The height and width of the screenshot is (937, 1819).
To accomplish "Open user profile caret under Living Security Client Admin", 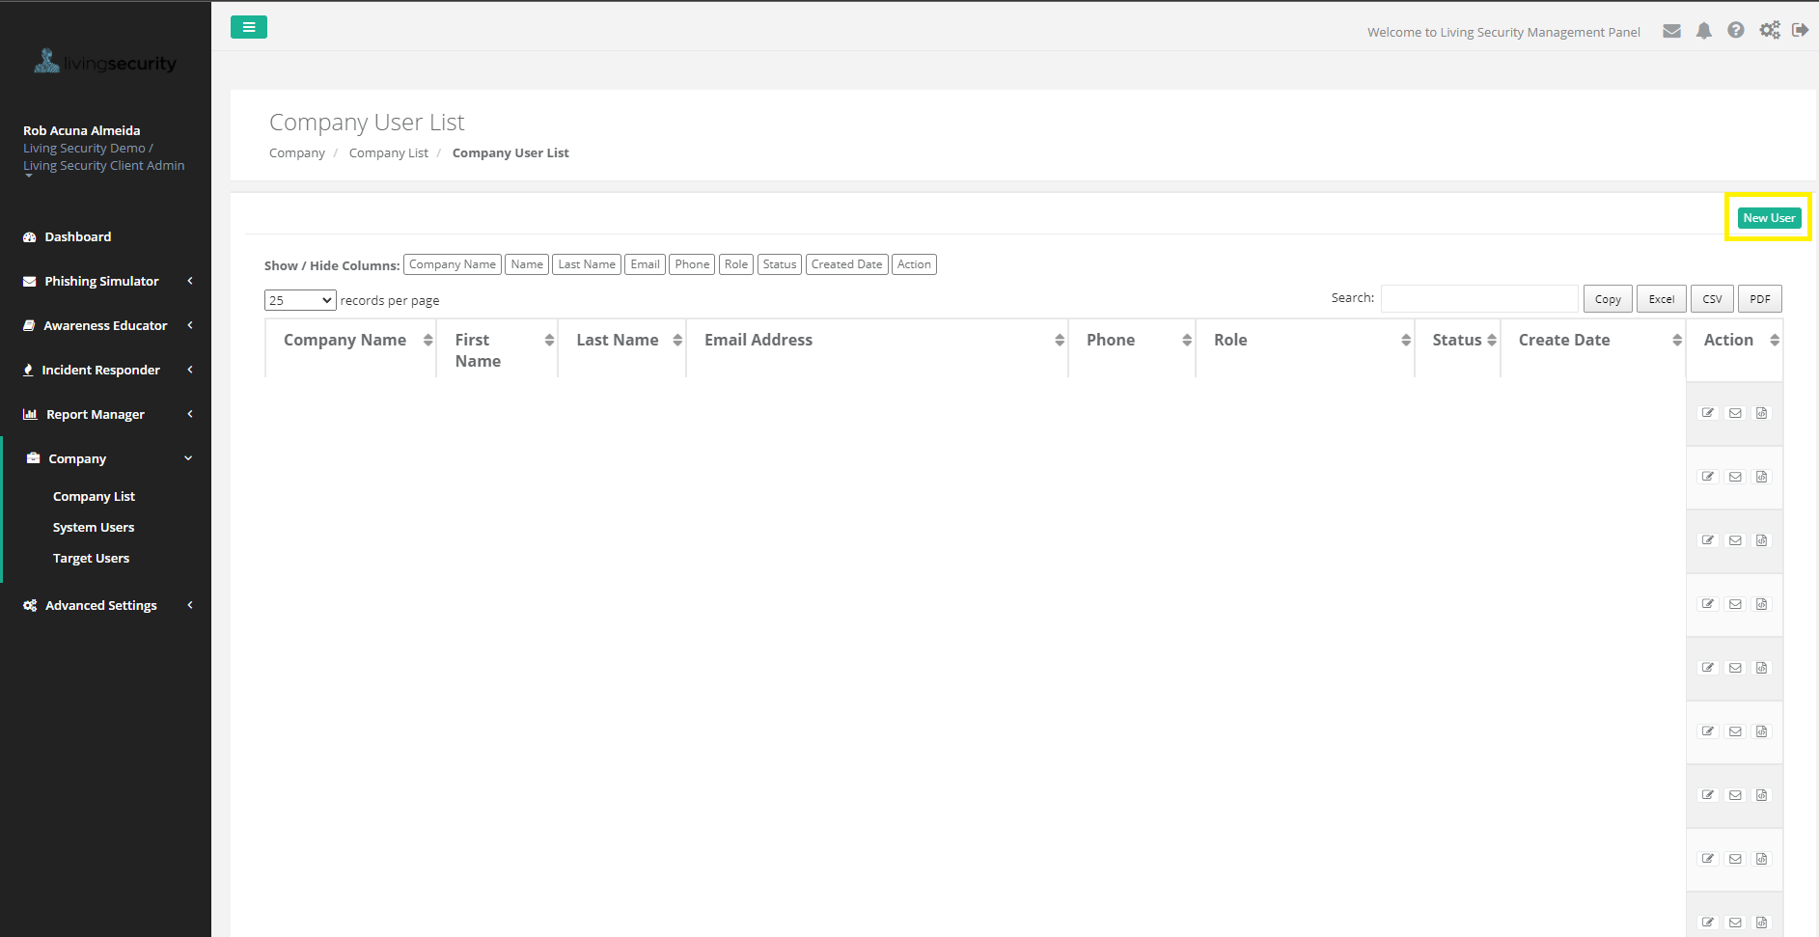I will point(28,177).
